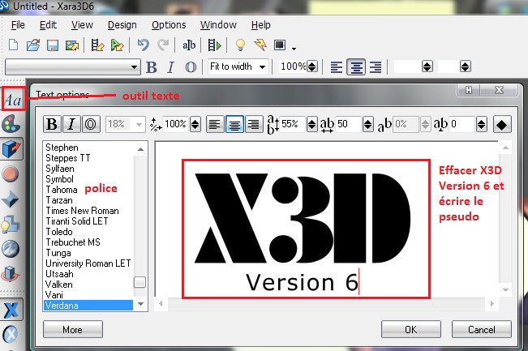This screenshot has height=351, width=528.
Task: Open the Window menu
Action: click(x=218, y=25)
